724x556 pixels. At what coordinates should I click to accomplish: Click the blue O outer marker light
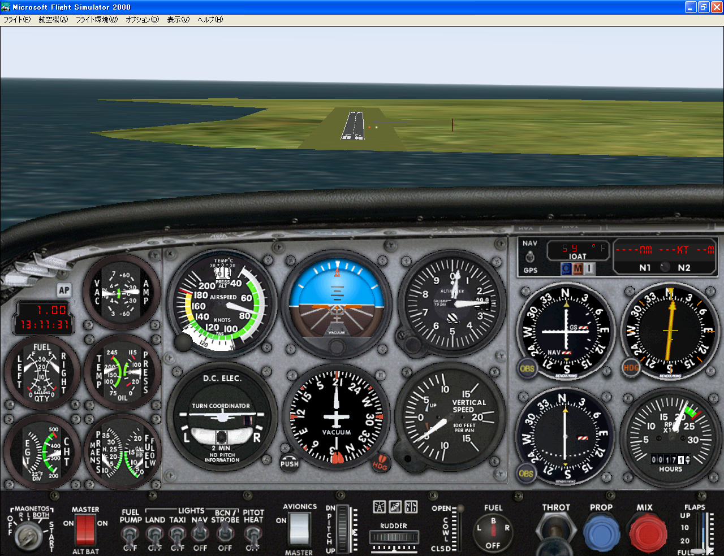(566, 269)
